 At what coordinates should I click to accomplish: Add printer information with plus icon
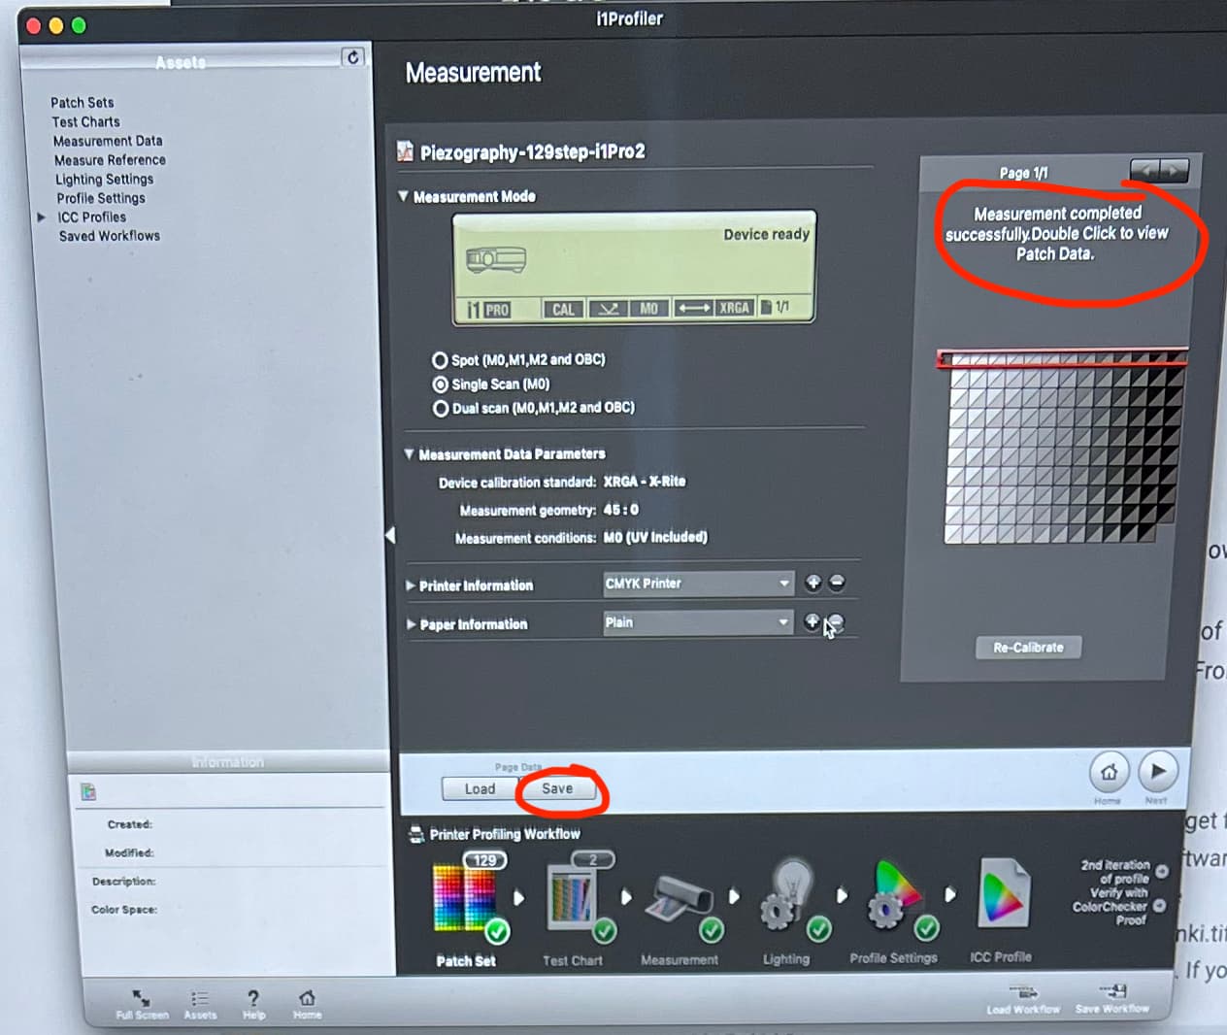pyautogui.click(x=813, y=583)
